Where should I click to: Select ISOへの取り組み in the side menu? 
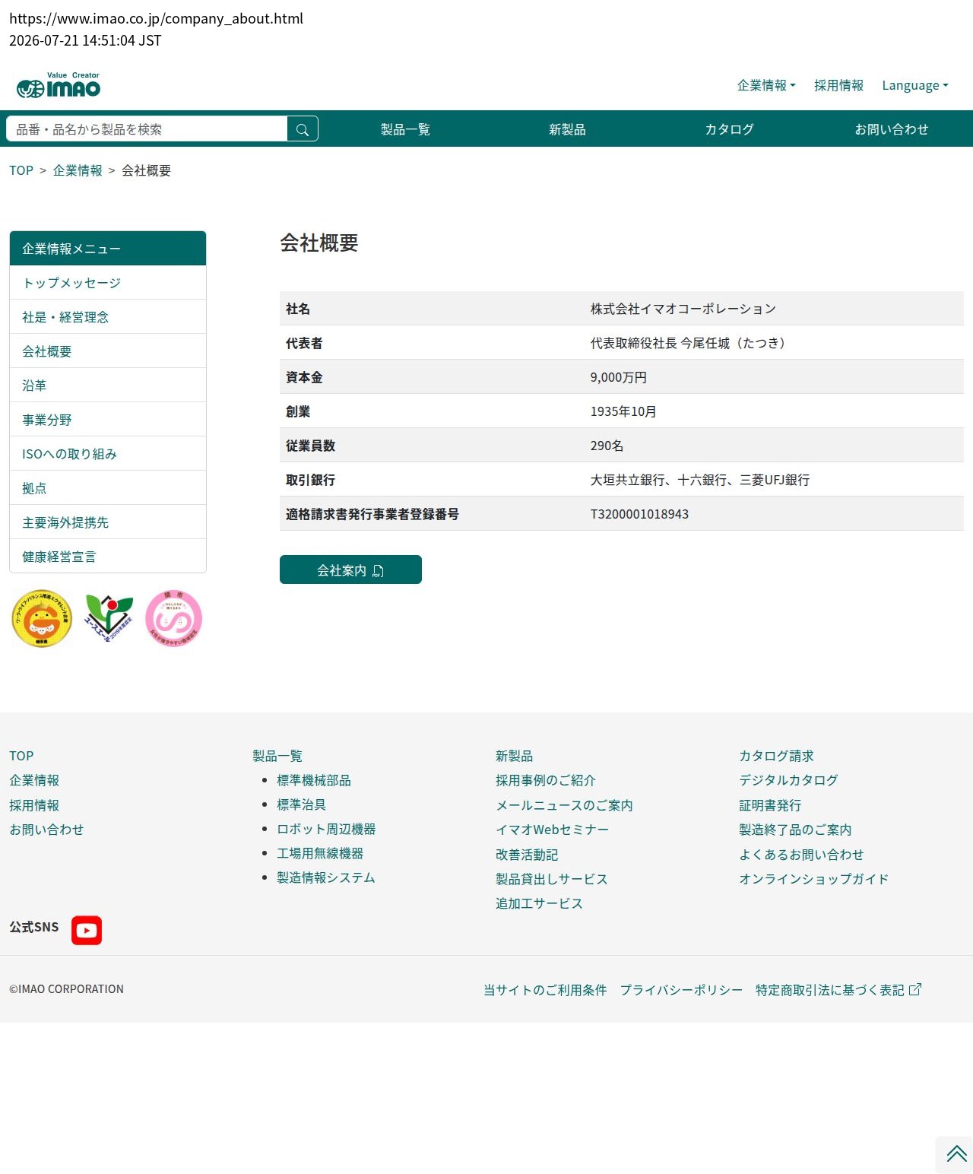tap(108, 454)
